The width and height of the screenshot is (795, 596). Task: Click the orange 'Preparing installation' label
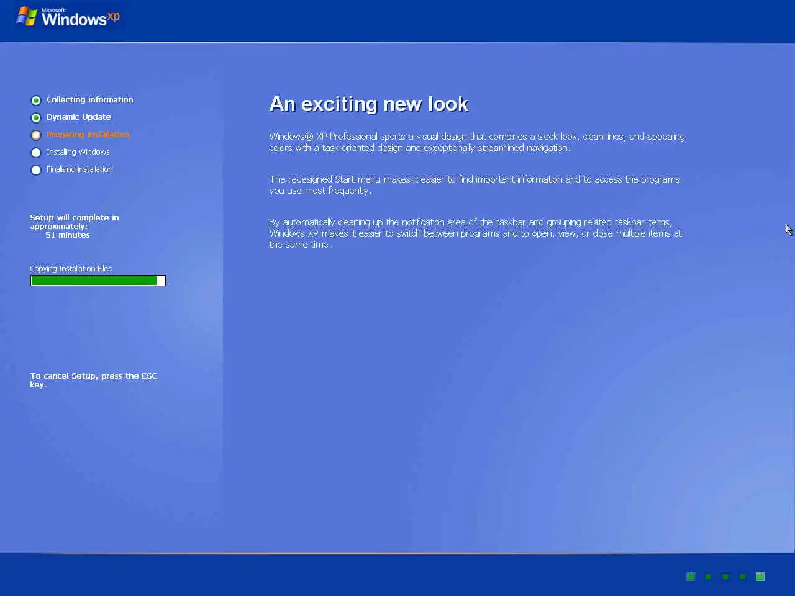tap(88, 134)
